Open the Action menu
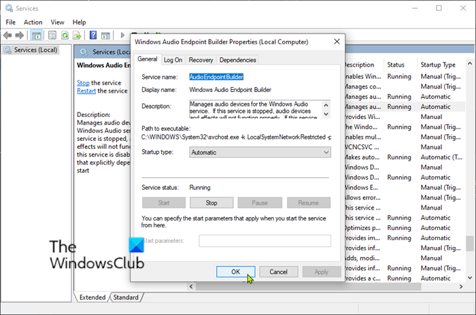The height and width of the screenshot is (315, 476). click(33, 22)
